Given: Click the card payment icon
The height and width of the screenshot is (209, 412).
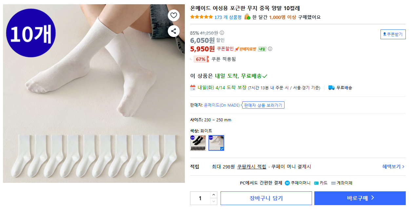Looking at the screenshot, I should [316, 183].
